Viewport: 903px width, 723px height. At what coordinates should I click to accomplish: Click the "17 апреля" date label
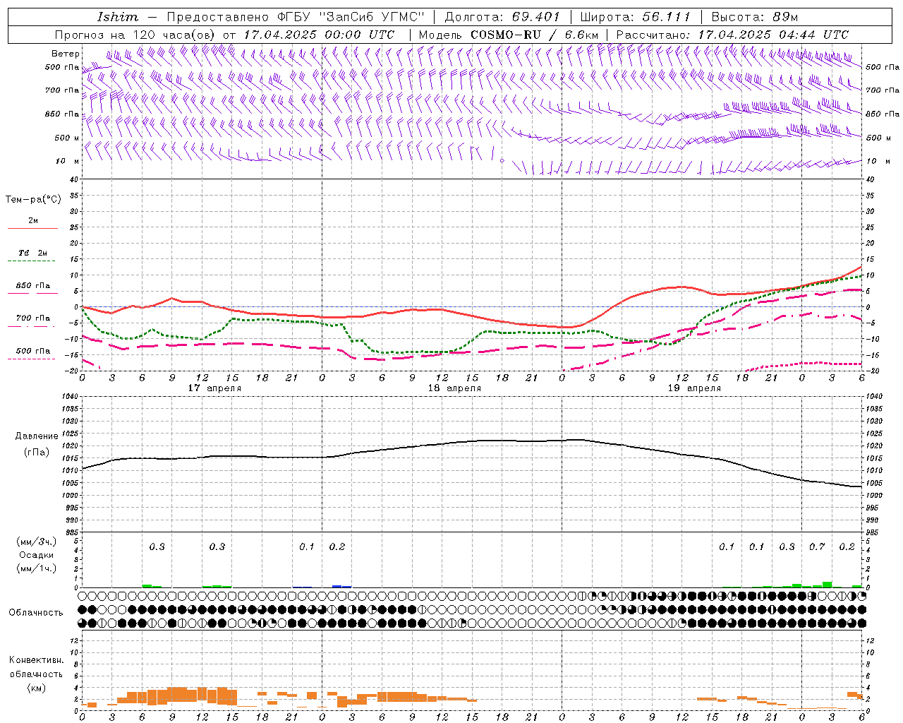point(214,388)
